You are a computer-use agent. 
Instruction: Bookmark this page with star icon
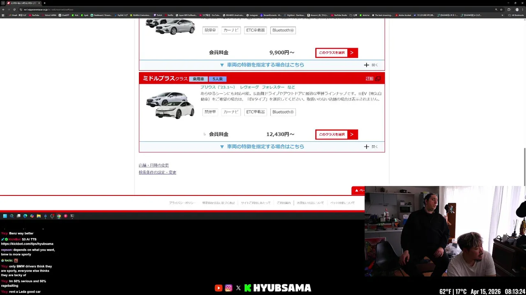[501, 9]
